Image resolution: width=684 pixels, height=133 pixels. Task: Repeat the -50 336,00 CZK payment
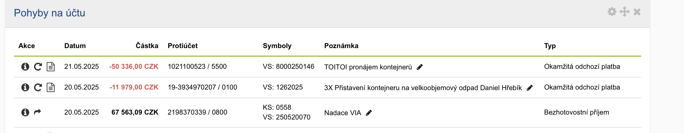click(x=38, y=67)
